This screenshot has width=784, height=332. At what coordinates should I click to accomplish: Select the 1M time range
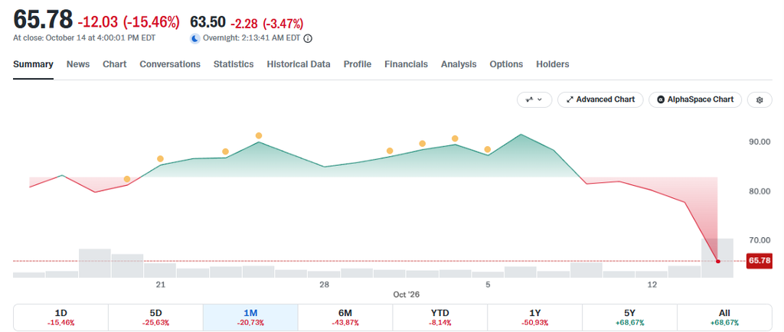pyautogui.click(x=250, y=317)
